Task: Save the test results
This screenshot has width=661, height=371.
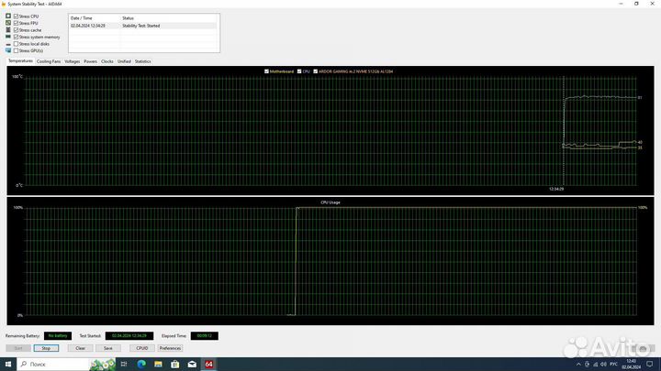Action: 108,348
